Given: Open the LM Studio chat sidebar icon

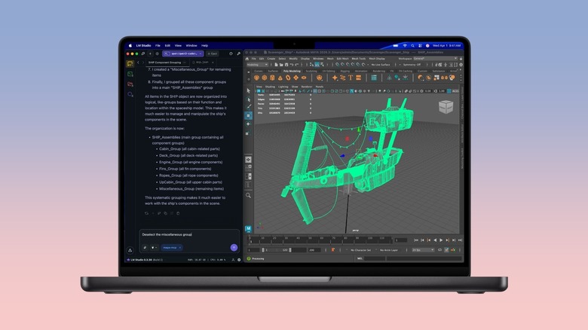Looking at the screenshot, I should tap(130, 65).
